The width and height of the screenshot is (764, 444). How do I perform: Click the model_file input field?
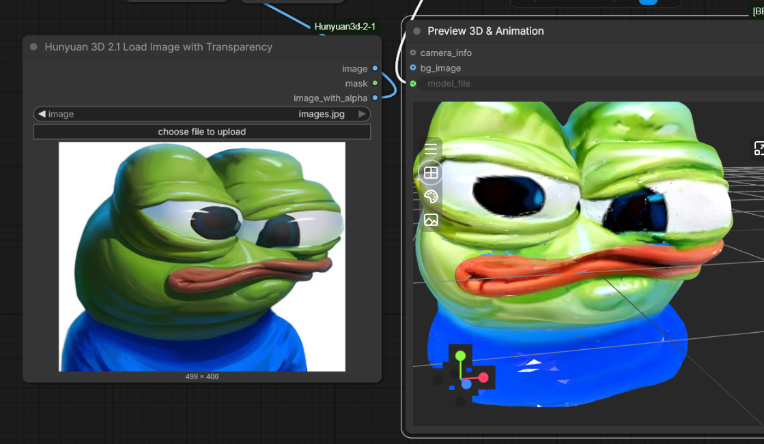point(591,83)
